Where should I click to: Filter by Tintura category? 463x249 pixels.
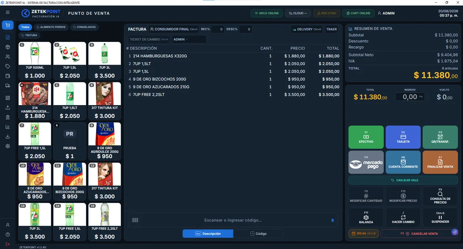tap(29, 35)
